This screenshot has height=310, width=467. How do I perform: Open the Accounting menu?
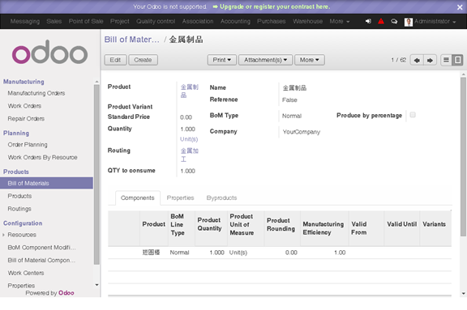coord(235,21)
